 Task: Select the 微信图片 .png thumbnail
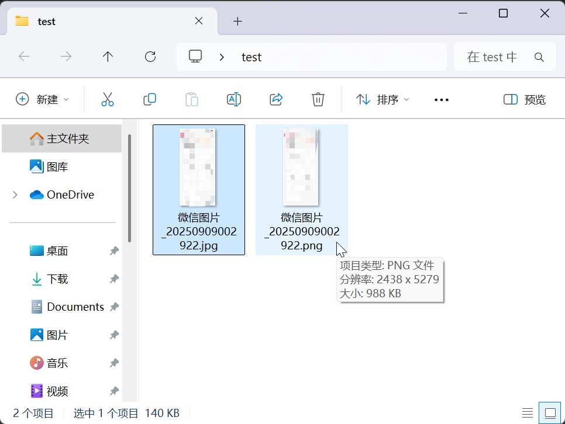tap(301, 168)
